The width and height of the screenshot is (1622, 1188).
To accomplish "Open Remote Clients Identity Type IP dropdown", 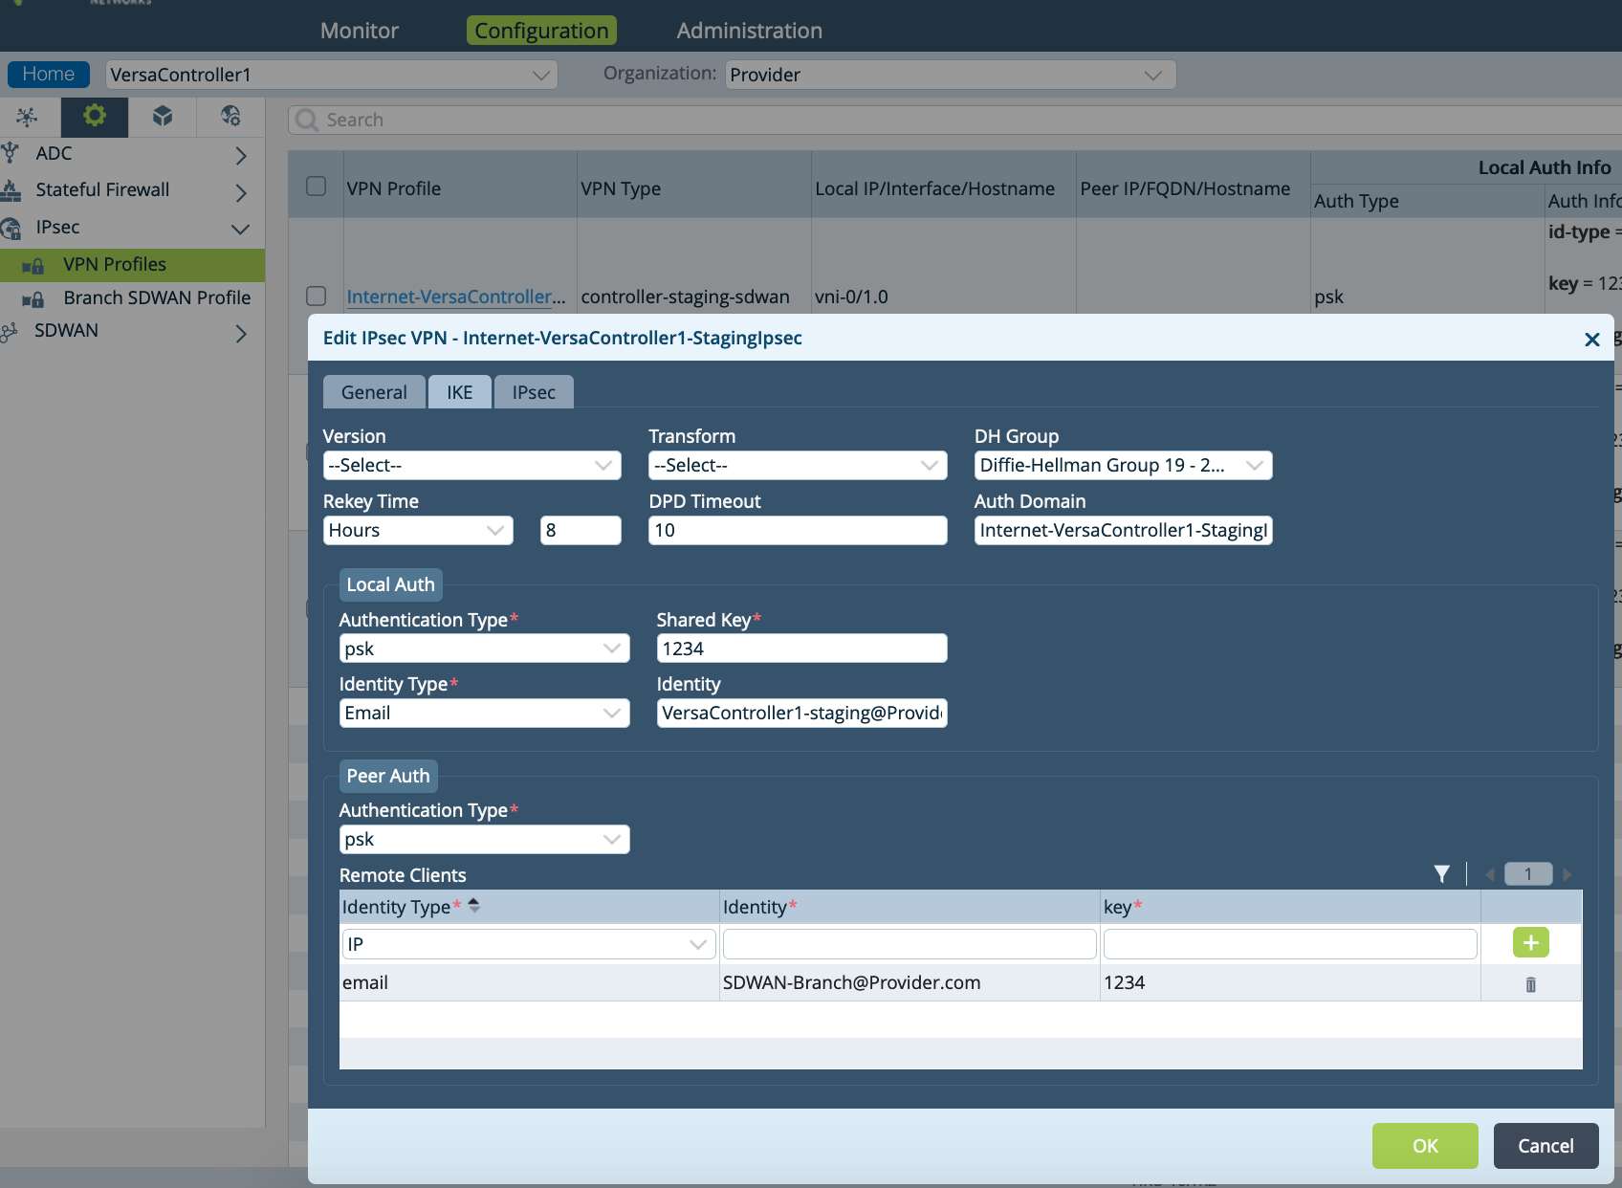I will click(x=529, y=944).
